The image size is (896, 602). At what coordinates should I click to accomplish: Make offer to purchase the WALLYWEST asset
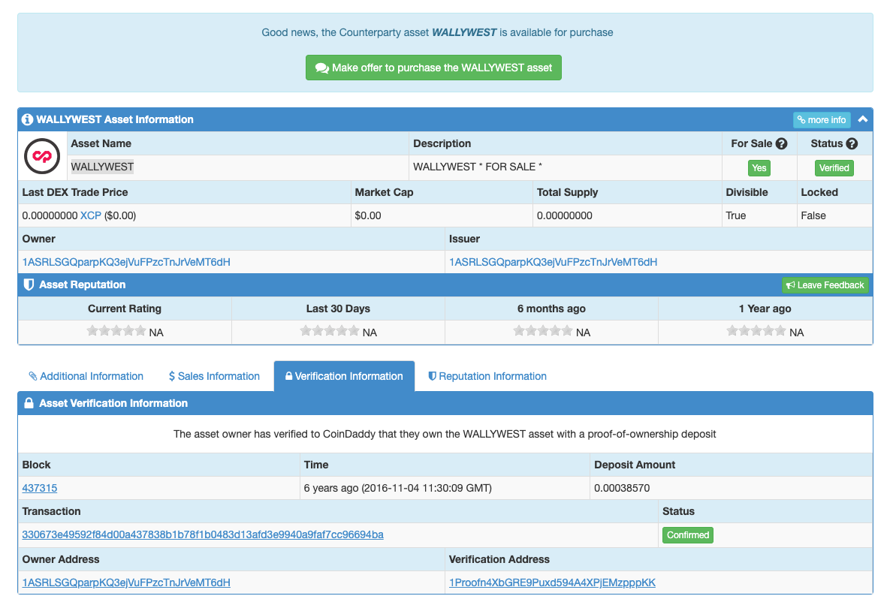click(433, 68)
